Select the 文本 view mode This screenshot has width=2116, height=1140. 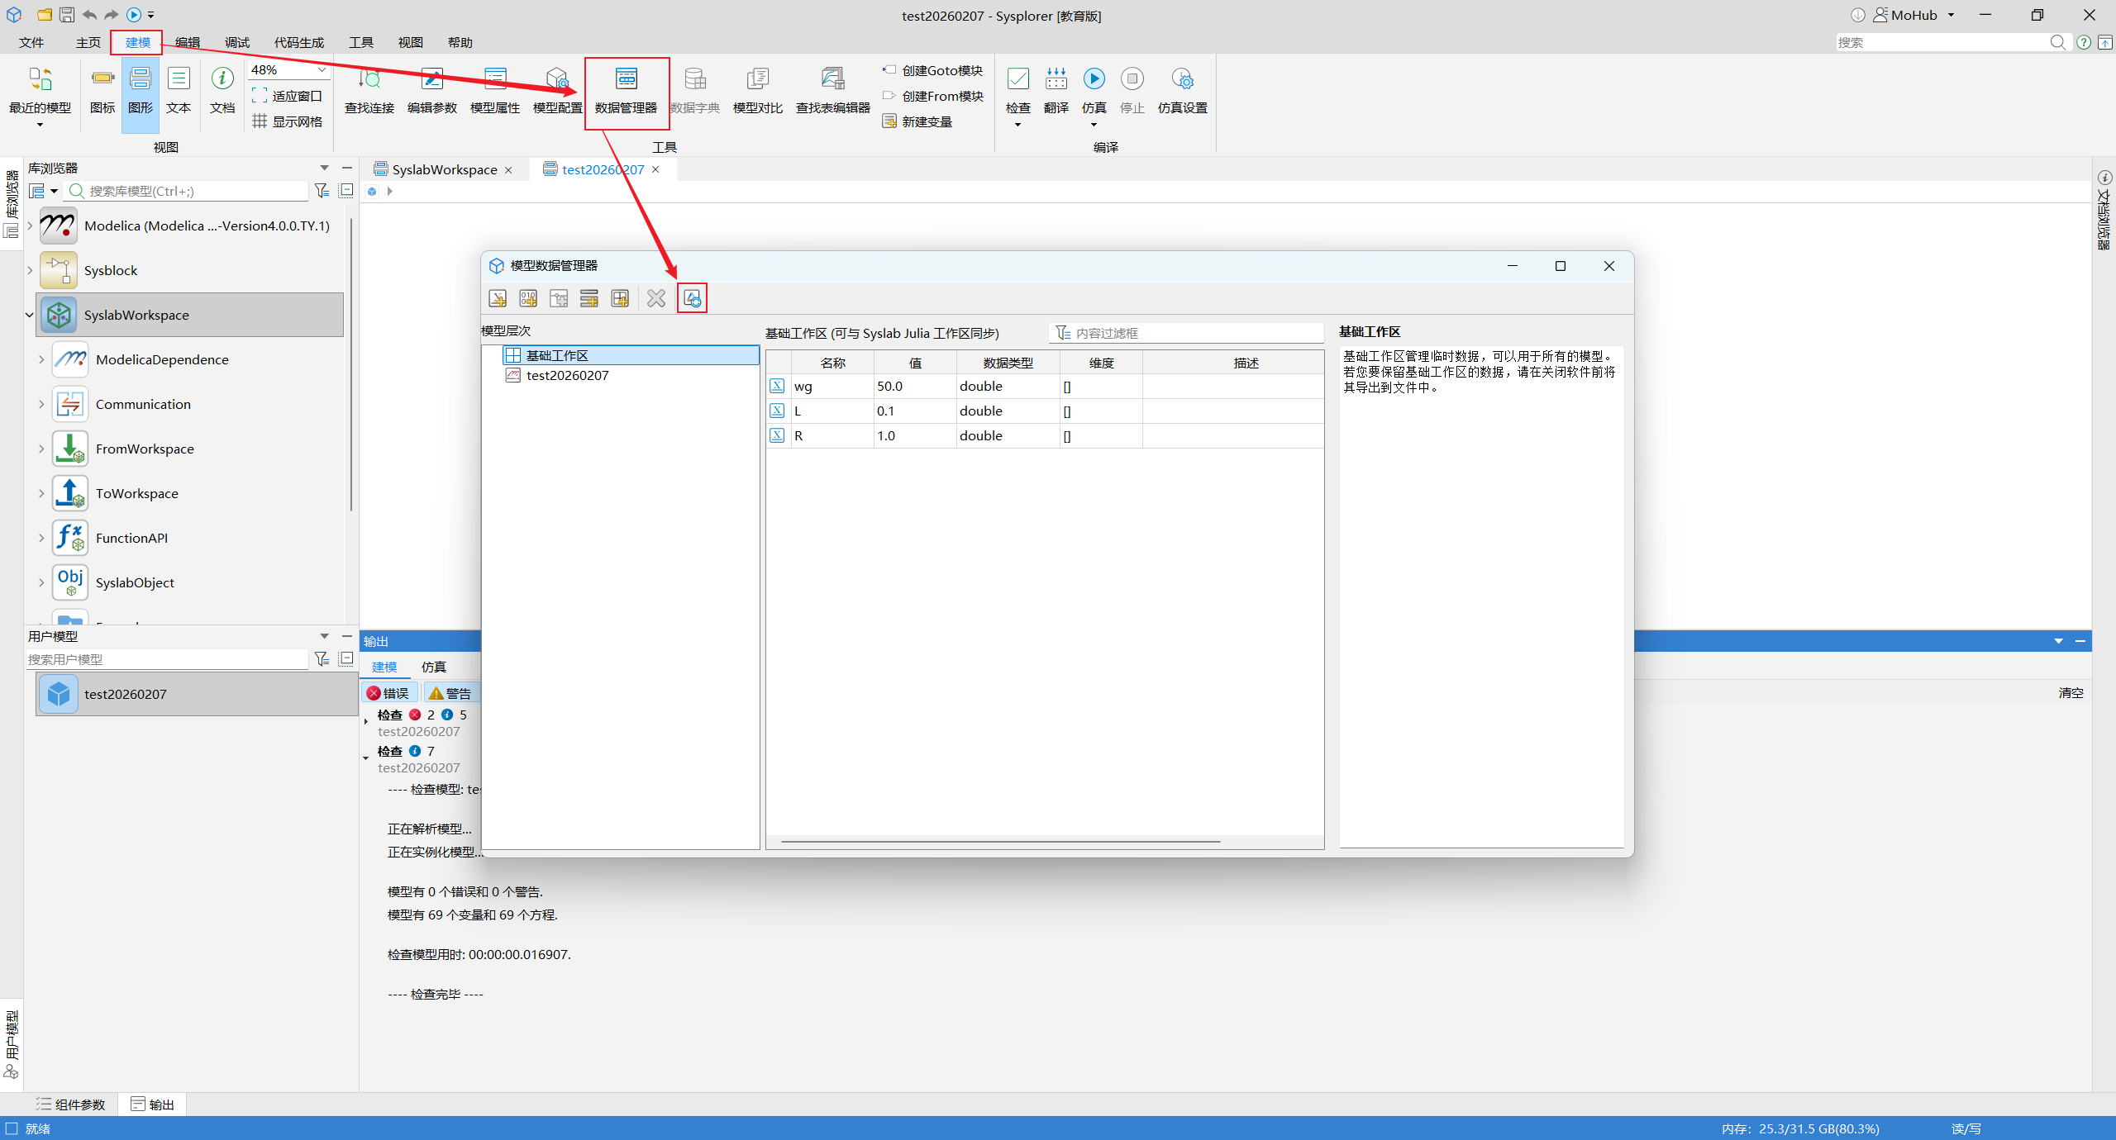179,91
